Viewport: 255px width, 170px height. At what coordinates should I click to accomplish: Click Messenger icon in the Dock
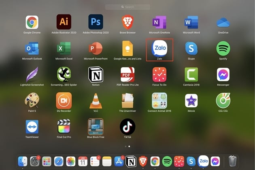[215, 161]
